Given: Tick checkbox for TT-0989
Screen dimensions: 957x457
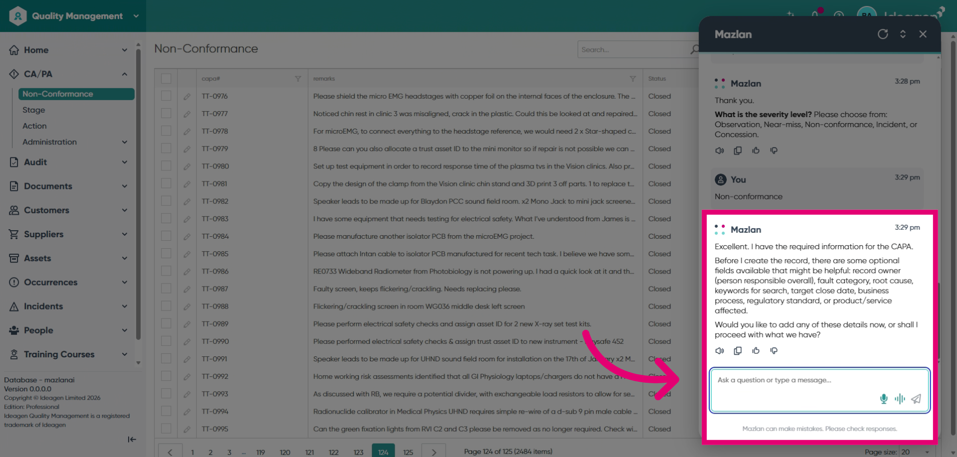Looking at the screenshot, I should 166,323.
